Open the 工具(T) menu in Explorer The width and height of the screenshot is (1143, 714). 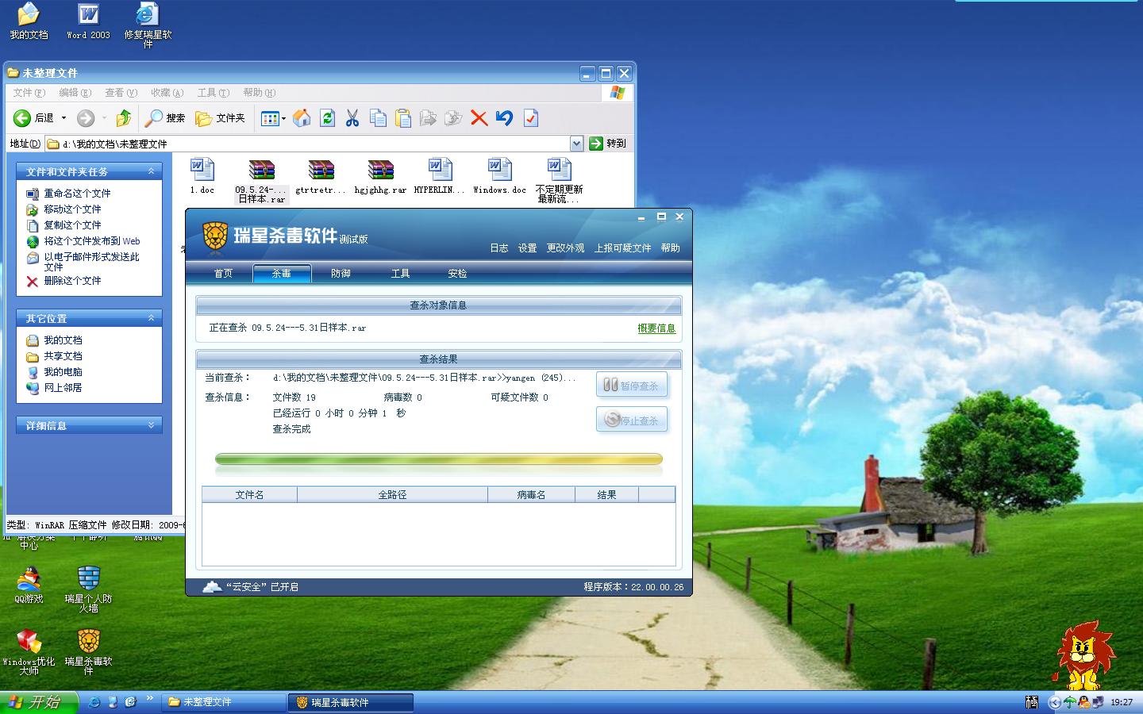213,93
